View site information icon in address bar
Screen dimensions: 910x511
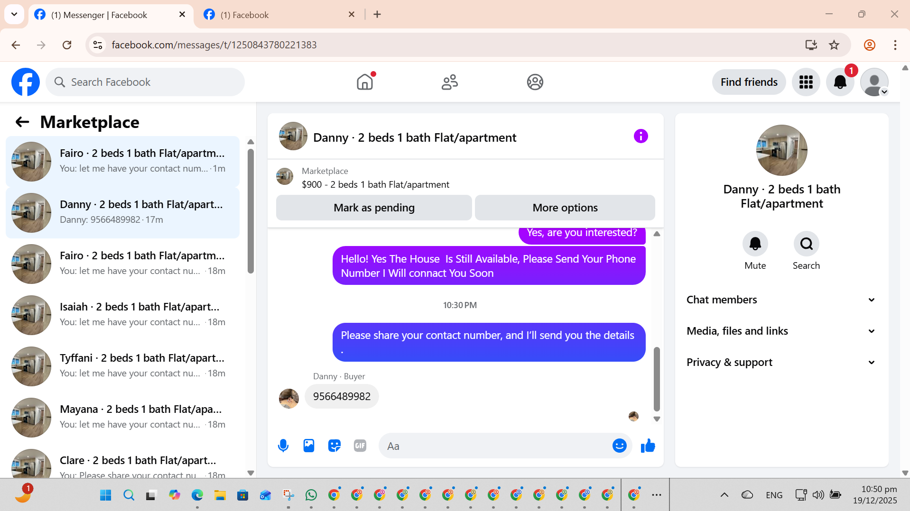pyautogui.click(x=98, y=45)
